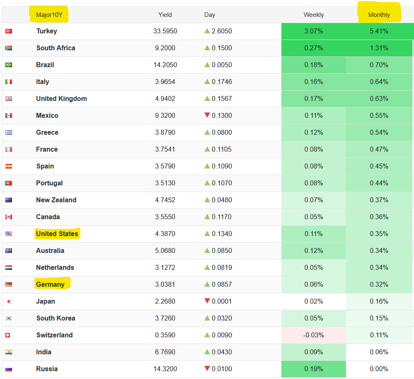This screenshot has height=379, width=414.
Task: Click the Major10Y column header
Action: (x=49, y=15)
